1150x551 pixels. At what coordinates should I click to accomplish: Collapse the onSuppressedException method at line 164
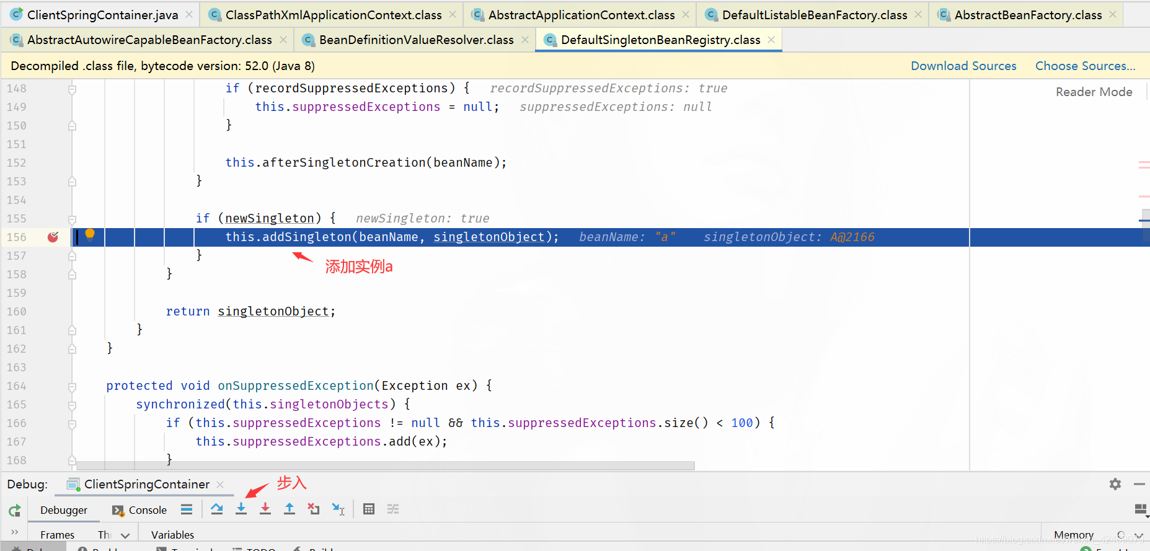72,387
